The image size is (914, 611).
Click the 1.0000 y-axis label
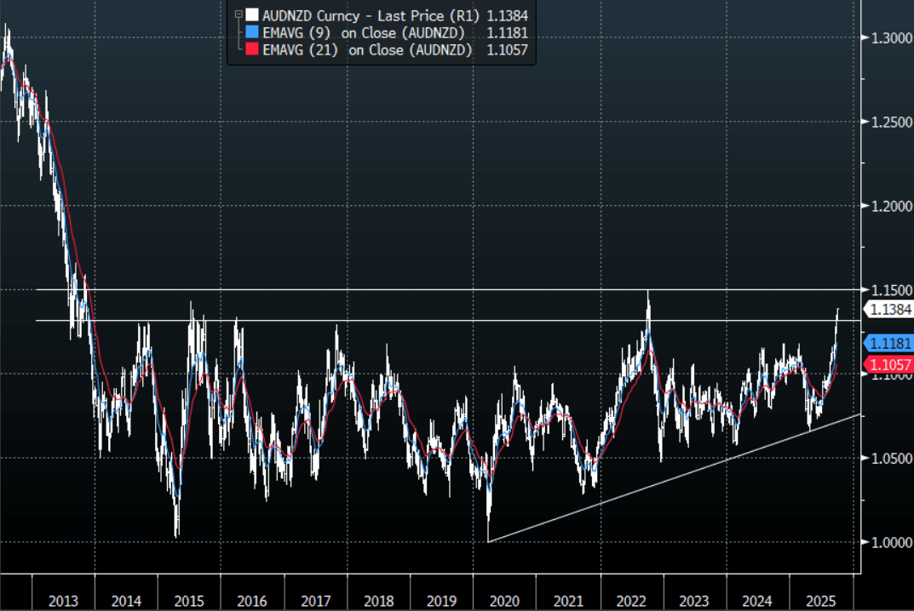click(x=891, y=542)
